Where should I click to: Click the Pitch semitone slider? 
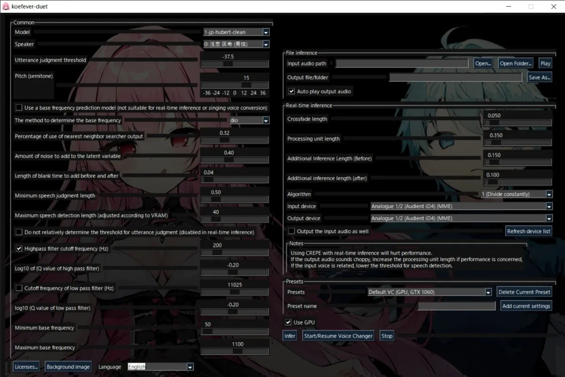click(234, 85)
